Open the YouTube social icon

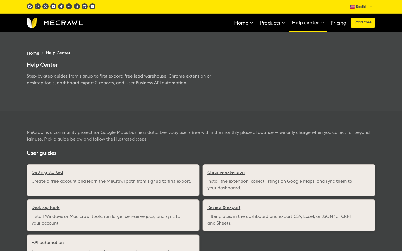(53, 6)
